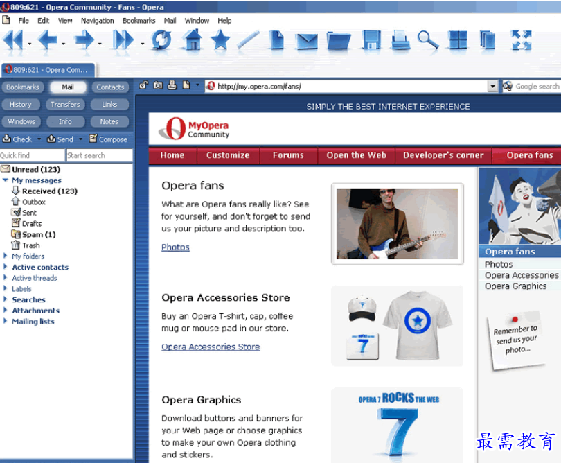Expand the Searches section
Screen dimensions: 561x463
tap(6, 299)
